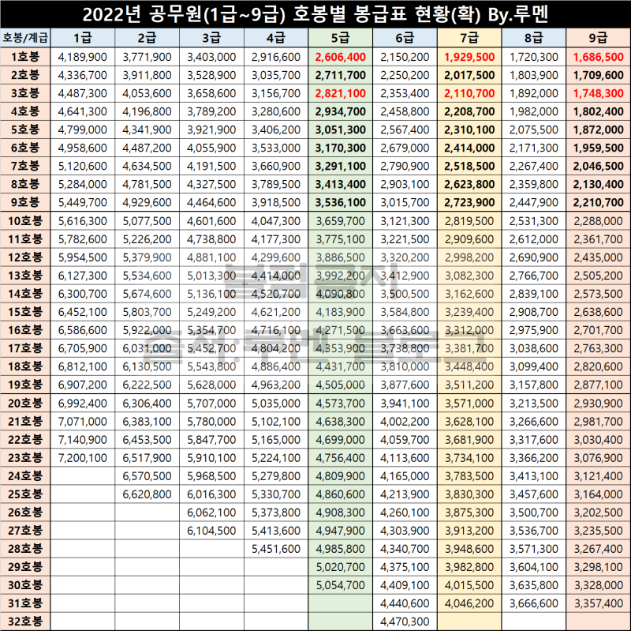Image resolution: width=631 pixels, height=631 pixels.
Task: Select cell 6,992,400 in 20호봉 row
Action: tap(83, 403)
